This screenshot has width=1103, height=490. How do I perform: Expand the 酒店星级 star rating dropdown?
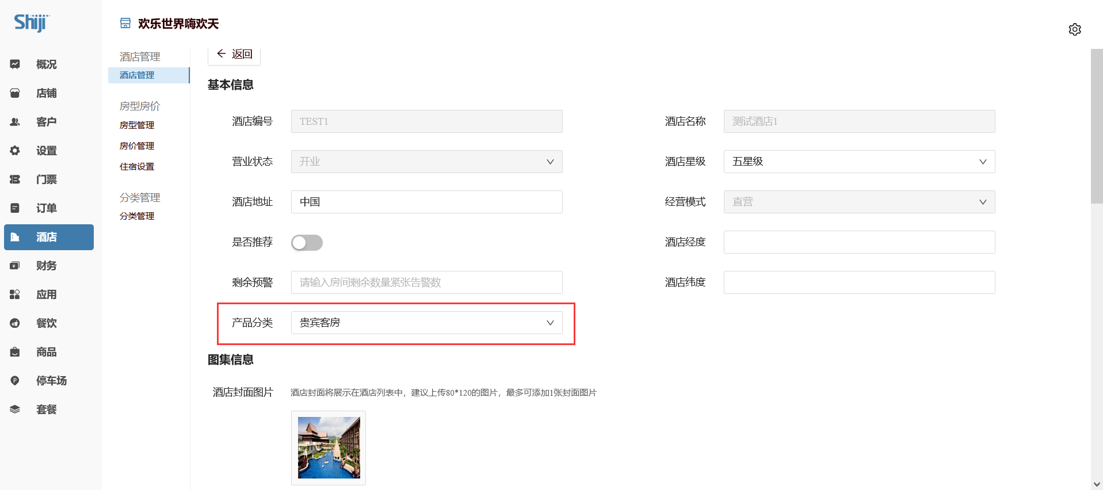[858, 162]
